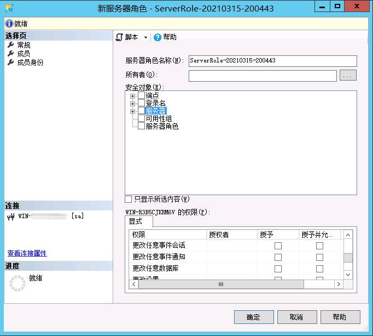Expand the 登录名 tree node

tap(132, 104)
